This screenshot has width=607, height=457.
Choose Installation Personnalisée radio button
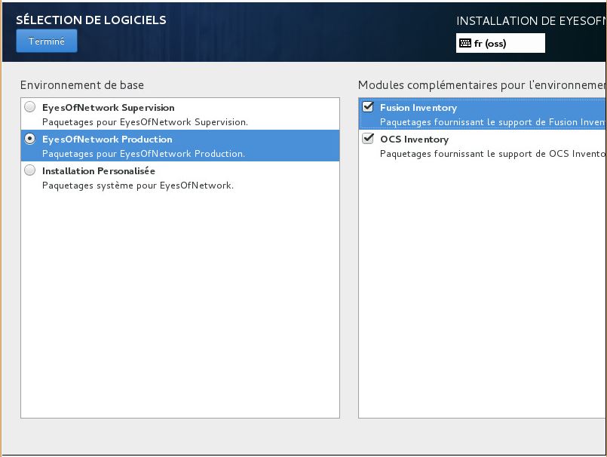30,170
